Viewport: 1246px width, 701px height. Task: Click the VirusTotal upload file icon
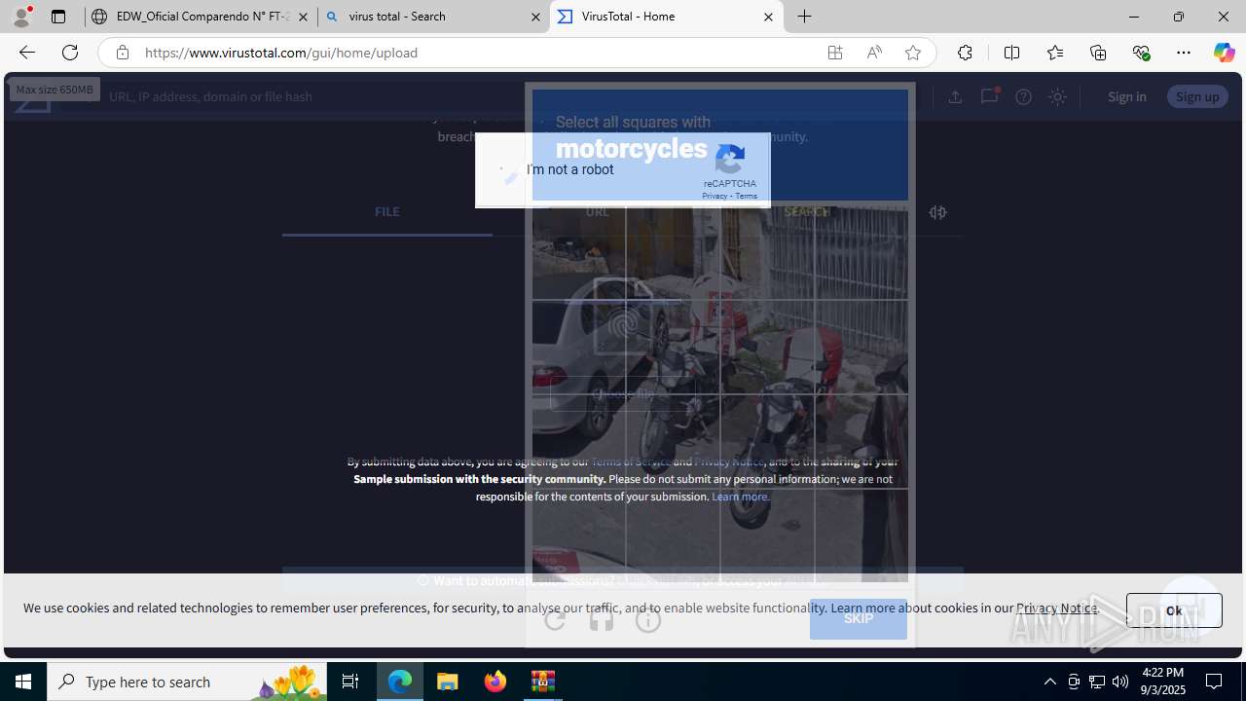point(955,96)
